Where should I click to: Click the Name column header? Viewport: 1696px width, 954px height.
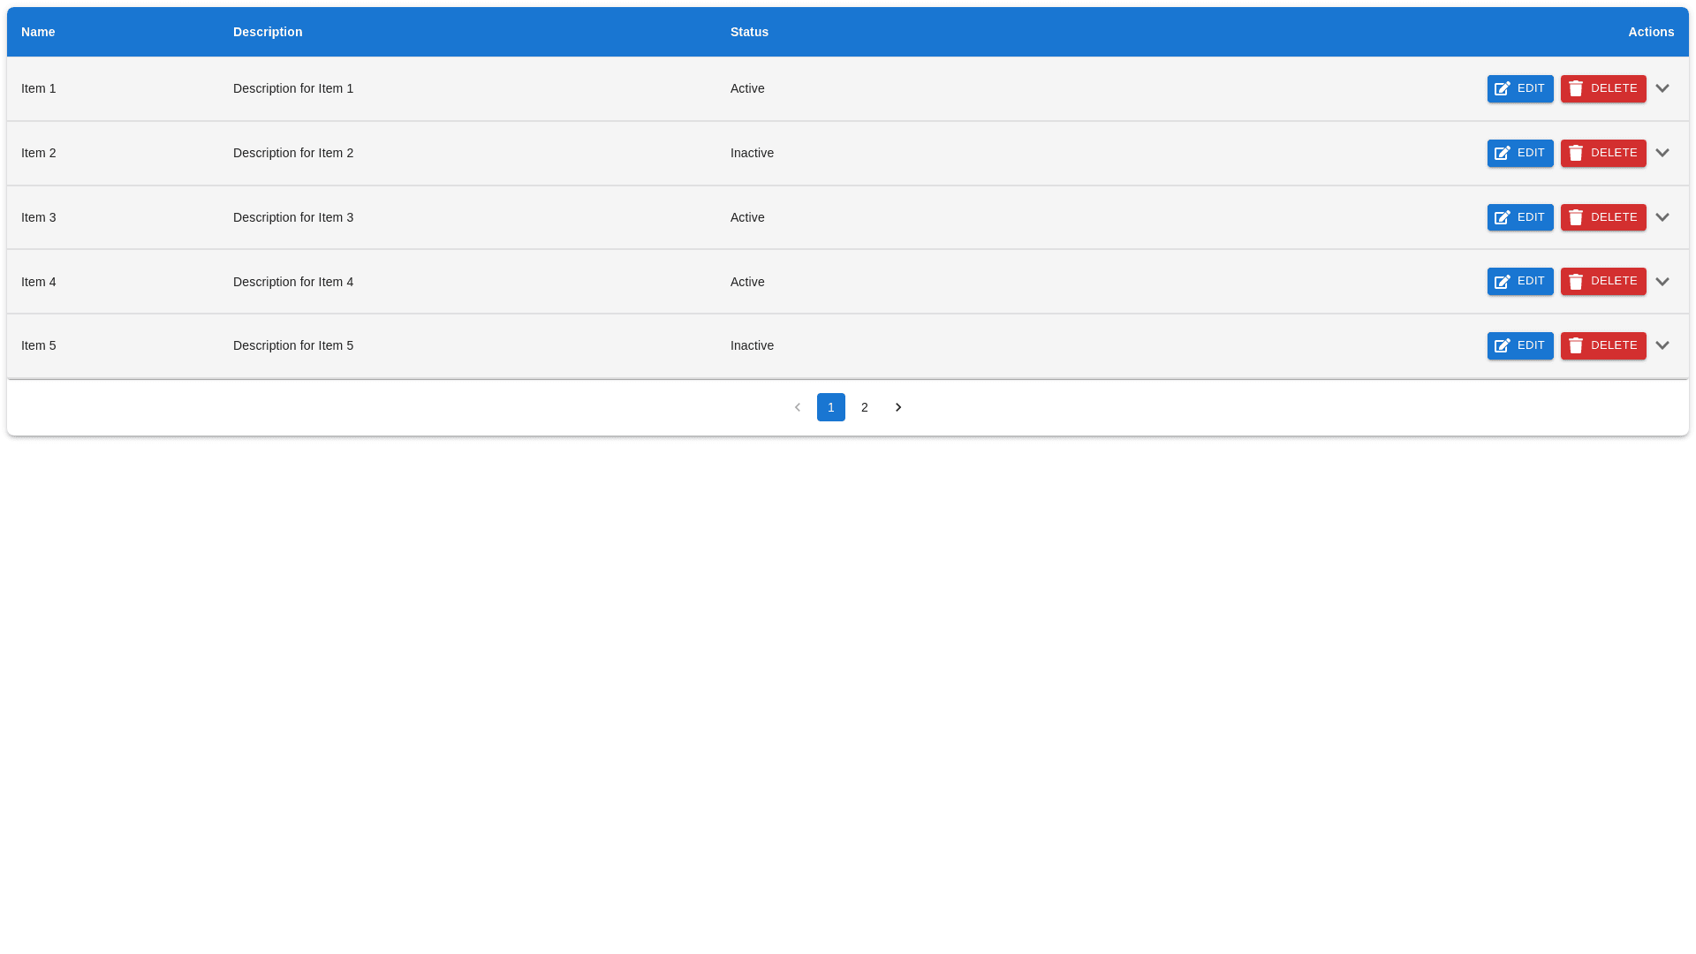pos(38,32)
